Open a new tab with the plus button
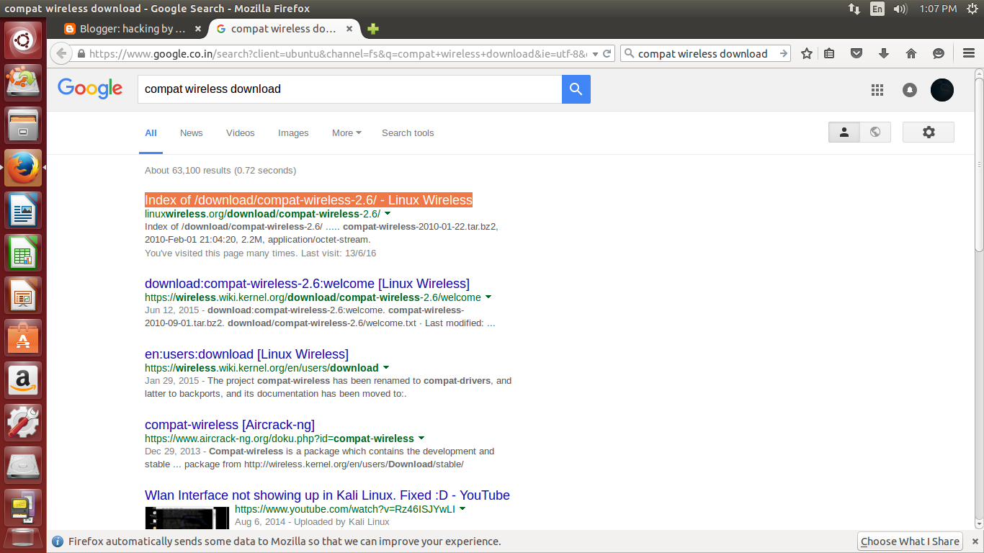Image resolution: width=984 pixels, height=553 pixels. click(x=372, y=29)
